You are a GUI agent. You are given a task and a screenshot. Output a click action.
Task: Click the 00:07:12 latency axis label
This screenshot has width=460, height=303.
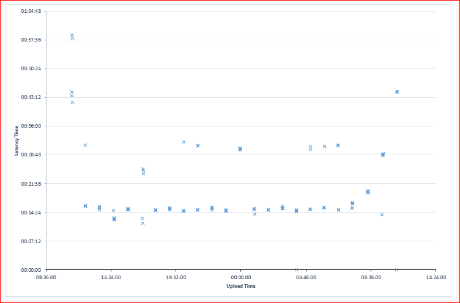click(31, 241)
